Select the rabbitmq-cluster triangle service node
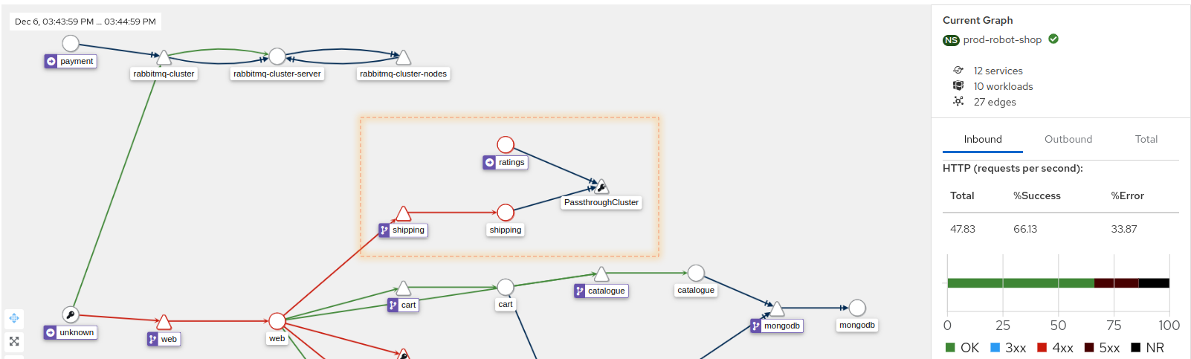The height and width of the screenshot is (359, 1191). tap(164, 58)
